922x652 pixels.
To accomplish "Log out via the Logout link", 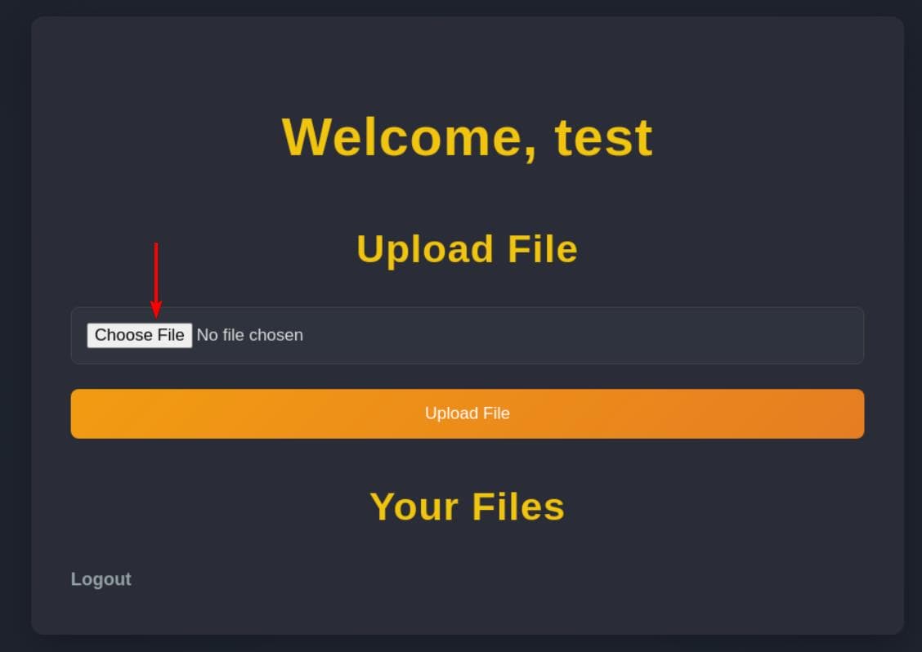I will click(x=101, y=579).
